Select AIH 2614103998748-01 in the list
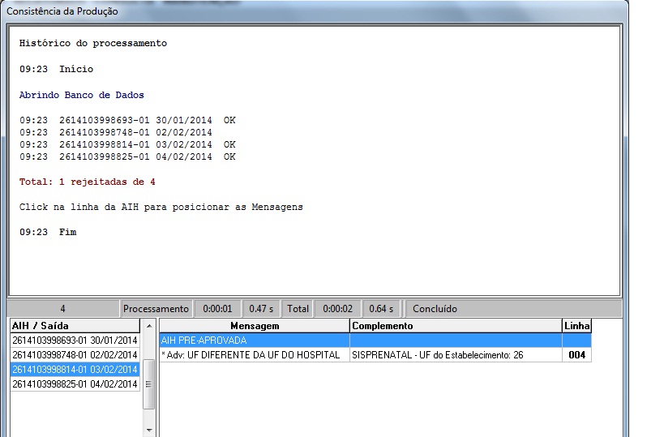Viewport: 664px width, 437px height. click(x=75, y=354)
